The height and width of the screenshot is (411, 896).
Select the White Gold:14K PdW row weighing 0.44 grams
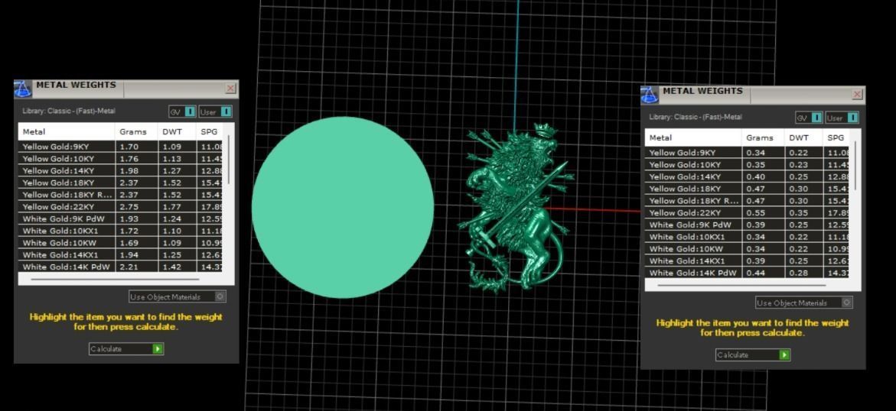click(748, 272)
